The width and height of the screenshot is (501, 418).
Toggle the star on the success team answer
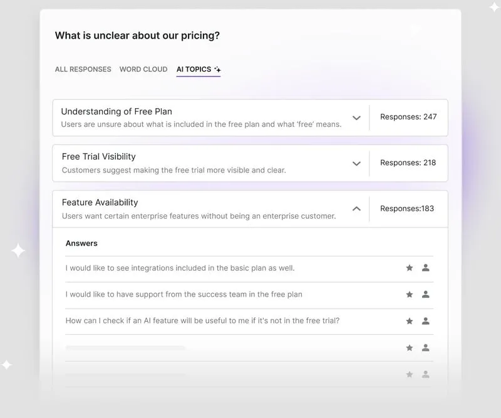[x=409, y=294]
